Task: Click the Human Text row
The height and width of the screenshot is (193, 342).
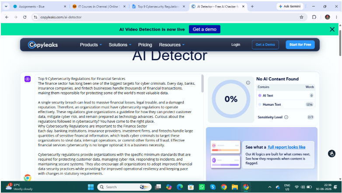Action: click(x=286, y=104)
